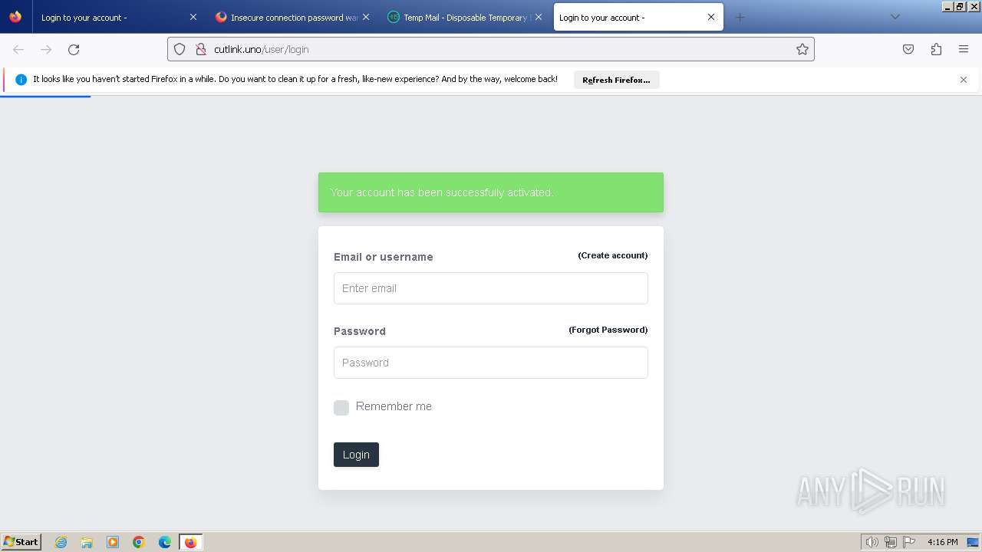Click the Login button
The width and height of the screenshot is (982, 552).
[x=356, y=455]
